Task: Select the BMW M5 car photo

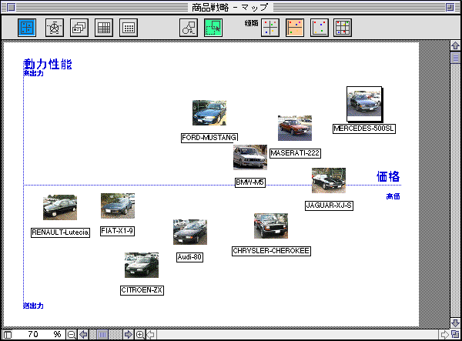Action: tap(250, 157)
